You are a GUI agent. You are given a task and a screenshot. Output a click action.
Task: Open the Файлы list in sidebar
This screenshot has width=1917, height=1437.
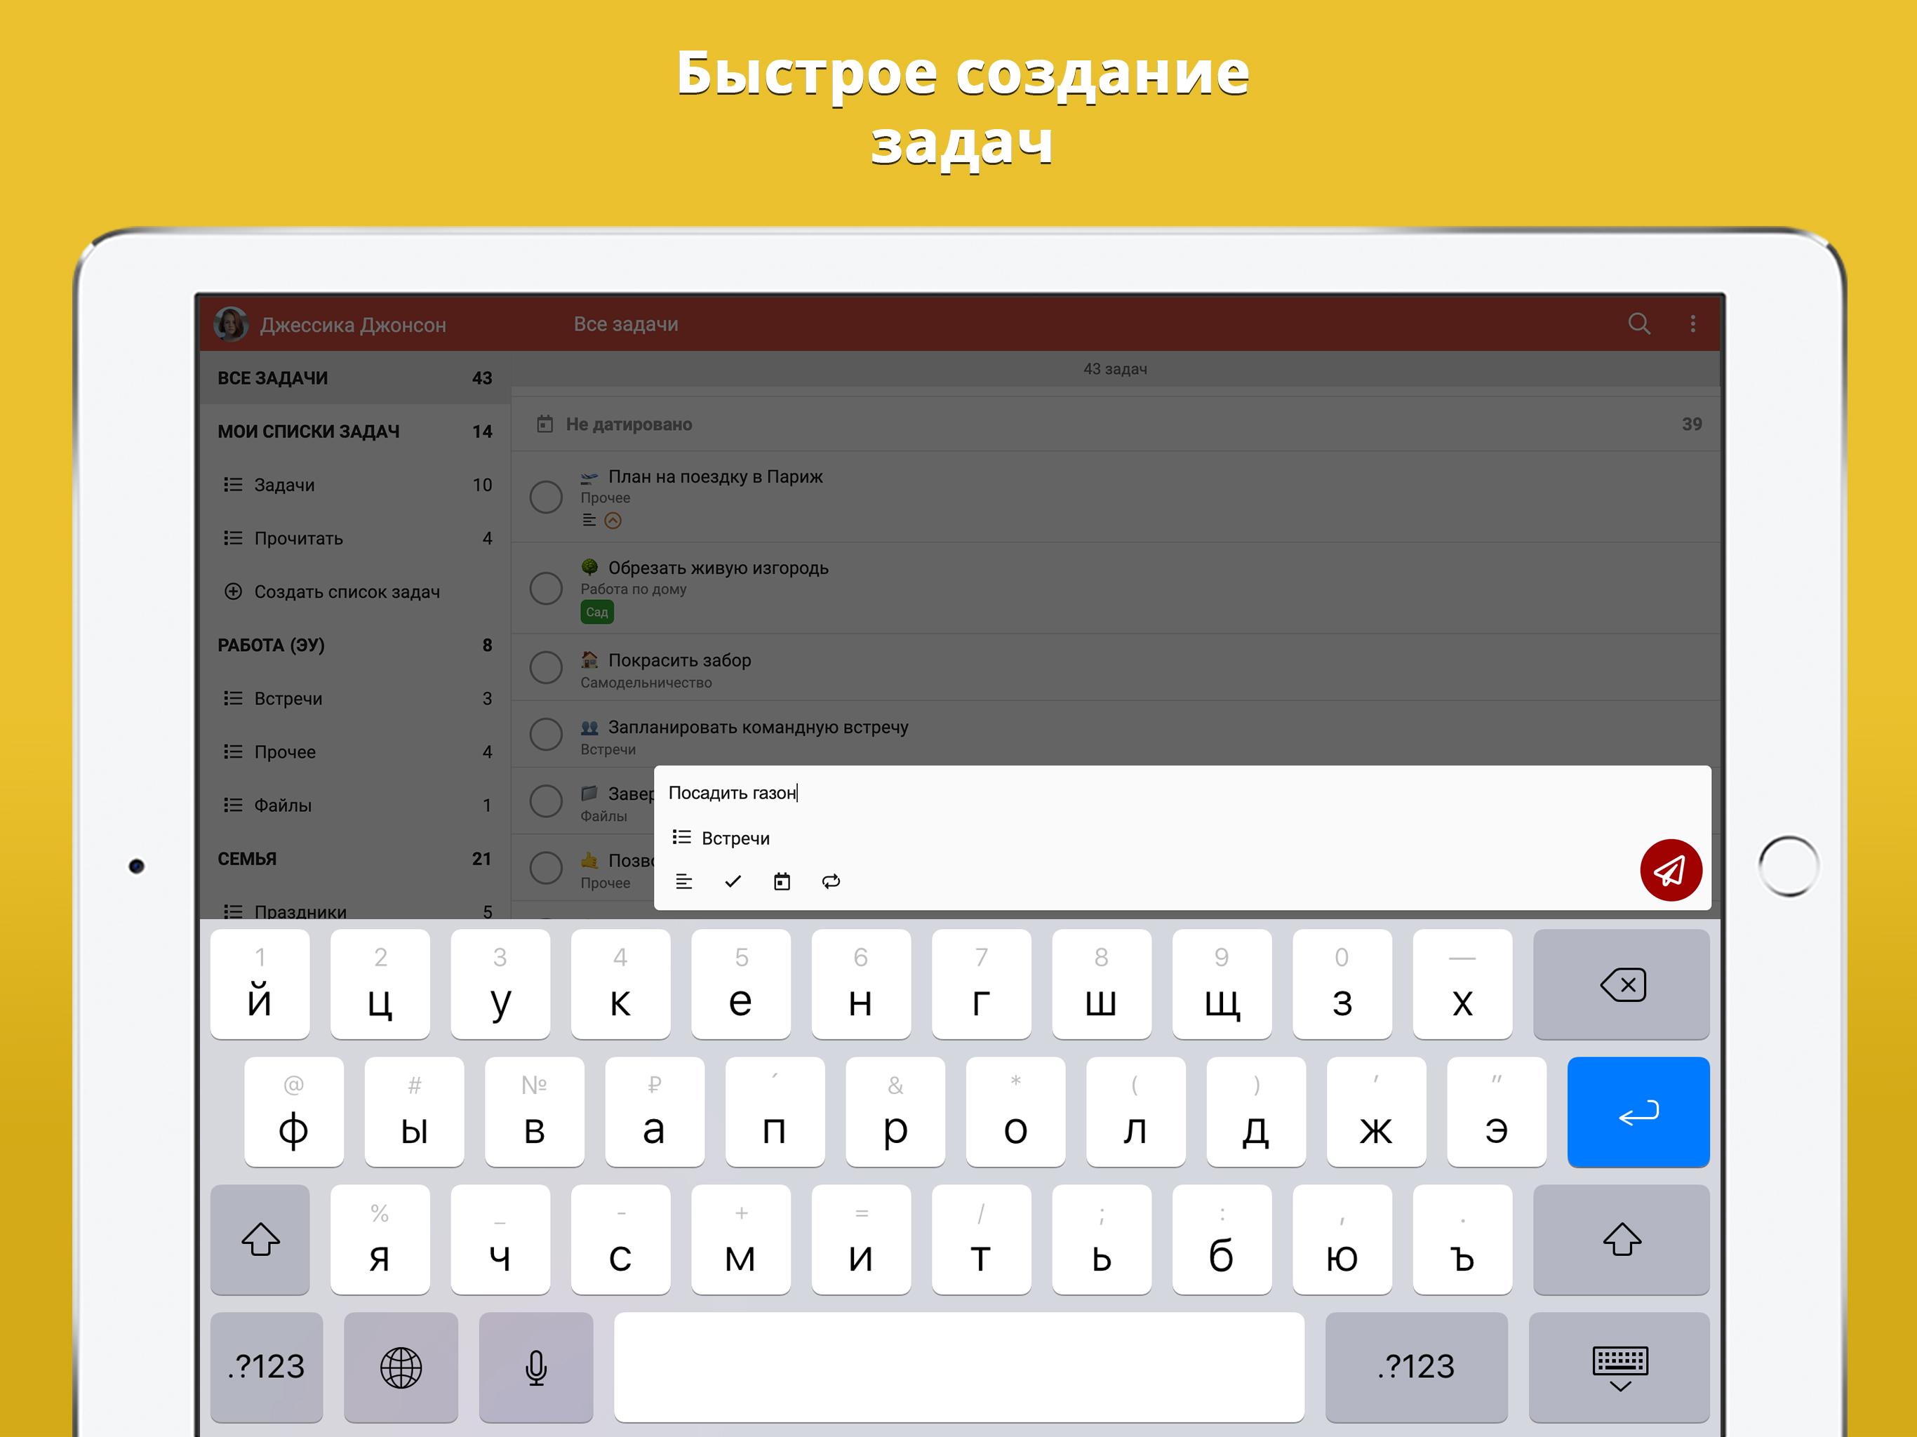pos(354,806)
